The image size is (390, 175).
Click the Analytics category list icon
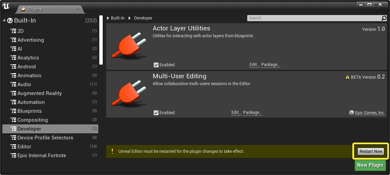[13, 58]
